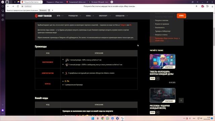Go back to the previous page

8,6
